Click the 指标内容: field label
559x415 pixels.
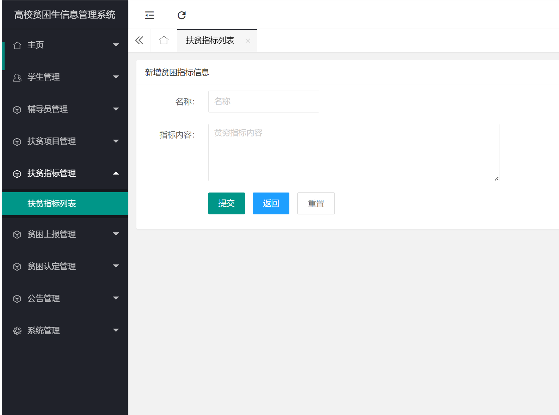click(177, 135)
